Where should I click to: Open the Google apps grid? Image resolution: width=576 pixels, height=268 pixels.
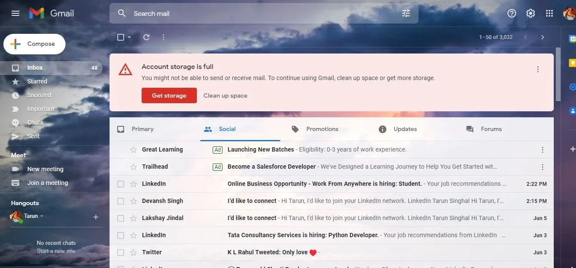(x=549, y=13)
